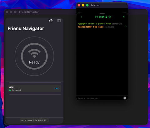Image resolution: width=150 pixels, height=128 pixels.
Task: Click the green padlock encryption icon
Action: [106, 17]
